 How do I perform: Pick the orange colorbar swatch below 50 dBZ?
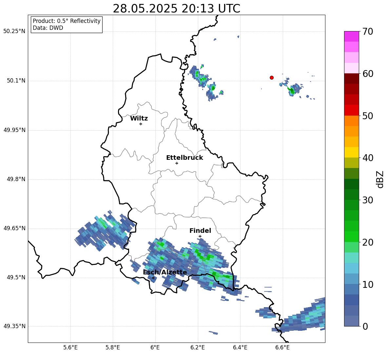(x=351, y=121)
